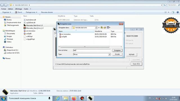Viewport: 180px width, 101px height.
Task: Open Lecteur de CD (D:)
Action: click(x=13, y=53)
